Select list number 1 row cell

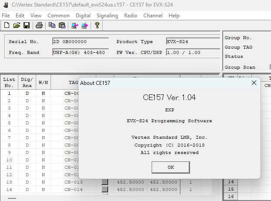pos(9,94)
